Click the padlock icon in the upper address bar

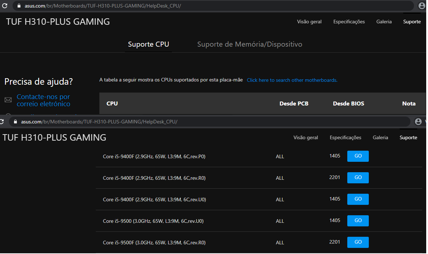tap(19, 6)
